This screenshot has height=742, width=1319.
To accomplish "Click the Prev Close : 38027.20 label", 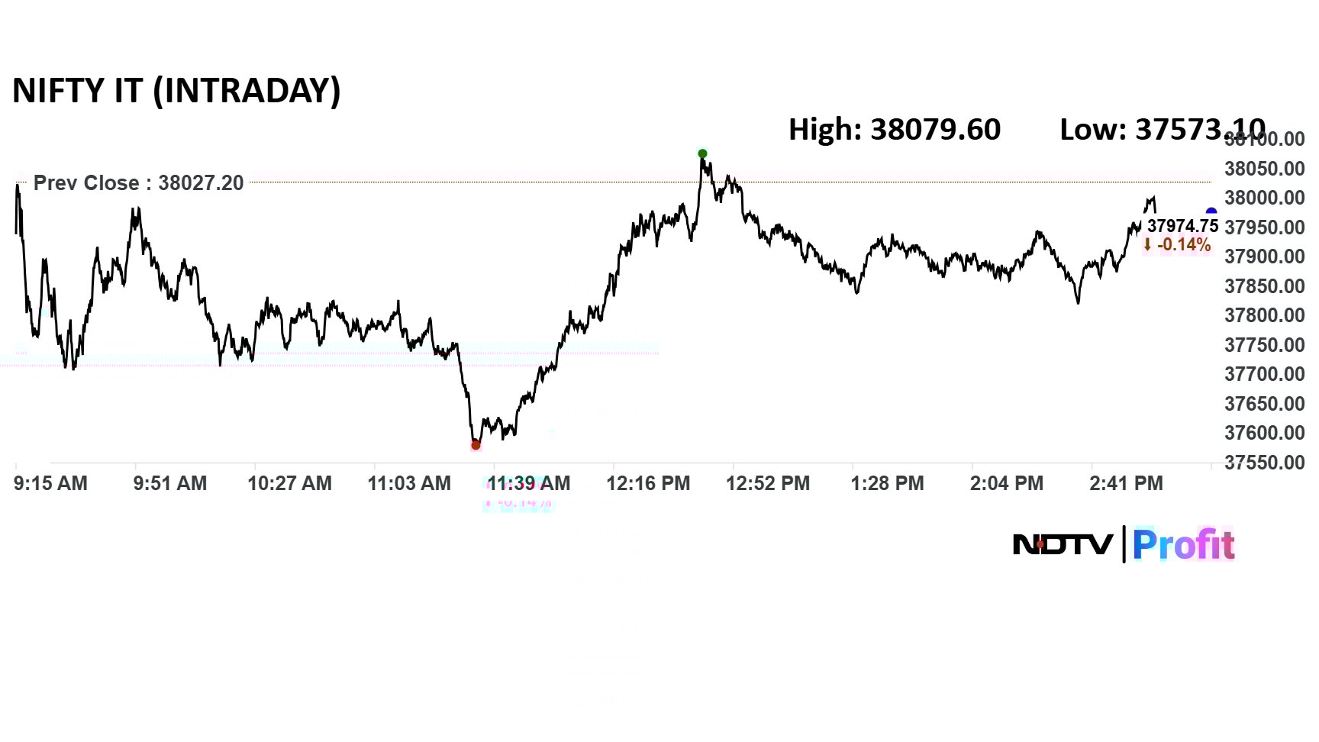I will click(x=138, y=183).
